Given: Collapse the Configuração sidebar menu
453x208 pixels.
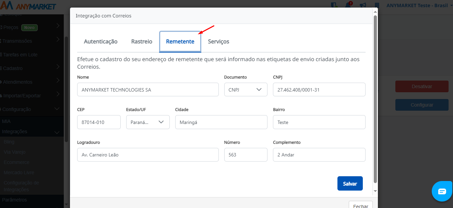Looking at the screenshot, I should click(32, 109).
